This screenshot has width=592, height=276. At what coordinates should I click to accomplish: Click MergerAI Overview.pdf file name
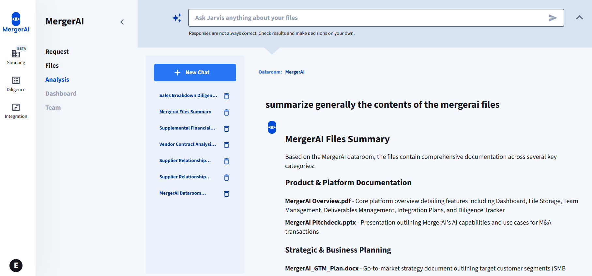(318, 201)
